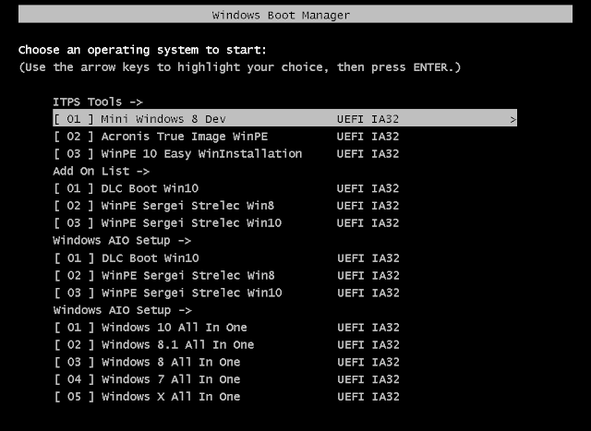The width and height of the screenshot is (591, 431).
Task: Open the second Windows AIO Setup header
Action: tap(123, 310)
